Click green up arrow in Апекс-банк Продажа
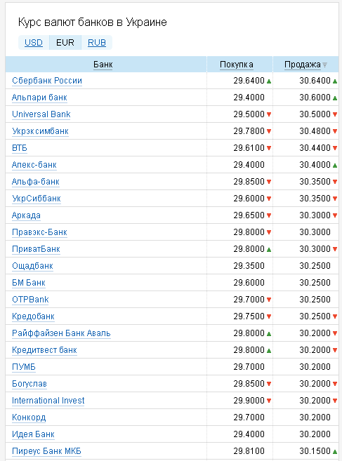 tap(335, 166)
